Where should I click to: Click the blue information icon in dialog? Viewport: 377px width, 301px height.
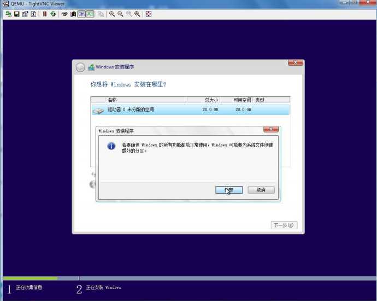pyautogui.click(x=111, y=146)
